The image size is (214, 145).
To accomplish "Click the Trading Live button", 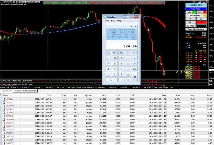I will (x=196, y=5).
